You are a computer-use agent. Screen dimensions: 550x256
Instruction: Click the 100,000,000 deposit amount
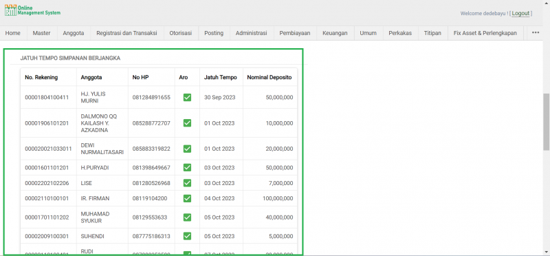click(x=278, y=198)
